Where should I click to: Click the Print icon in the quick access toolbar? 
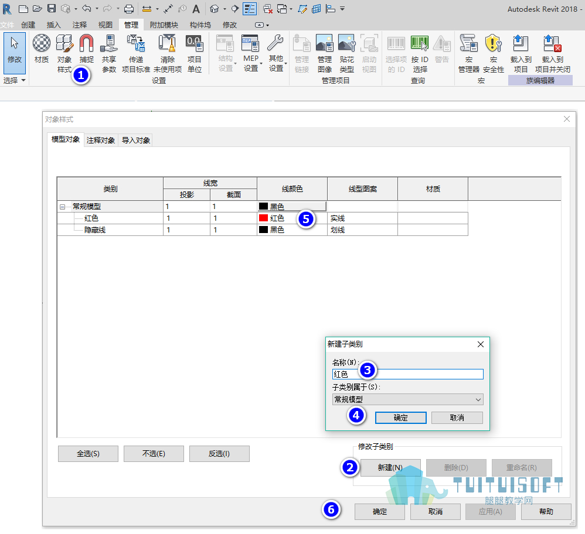129,9
